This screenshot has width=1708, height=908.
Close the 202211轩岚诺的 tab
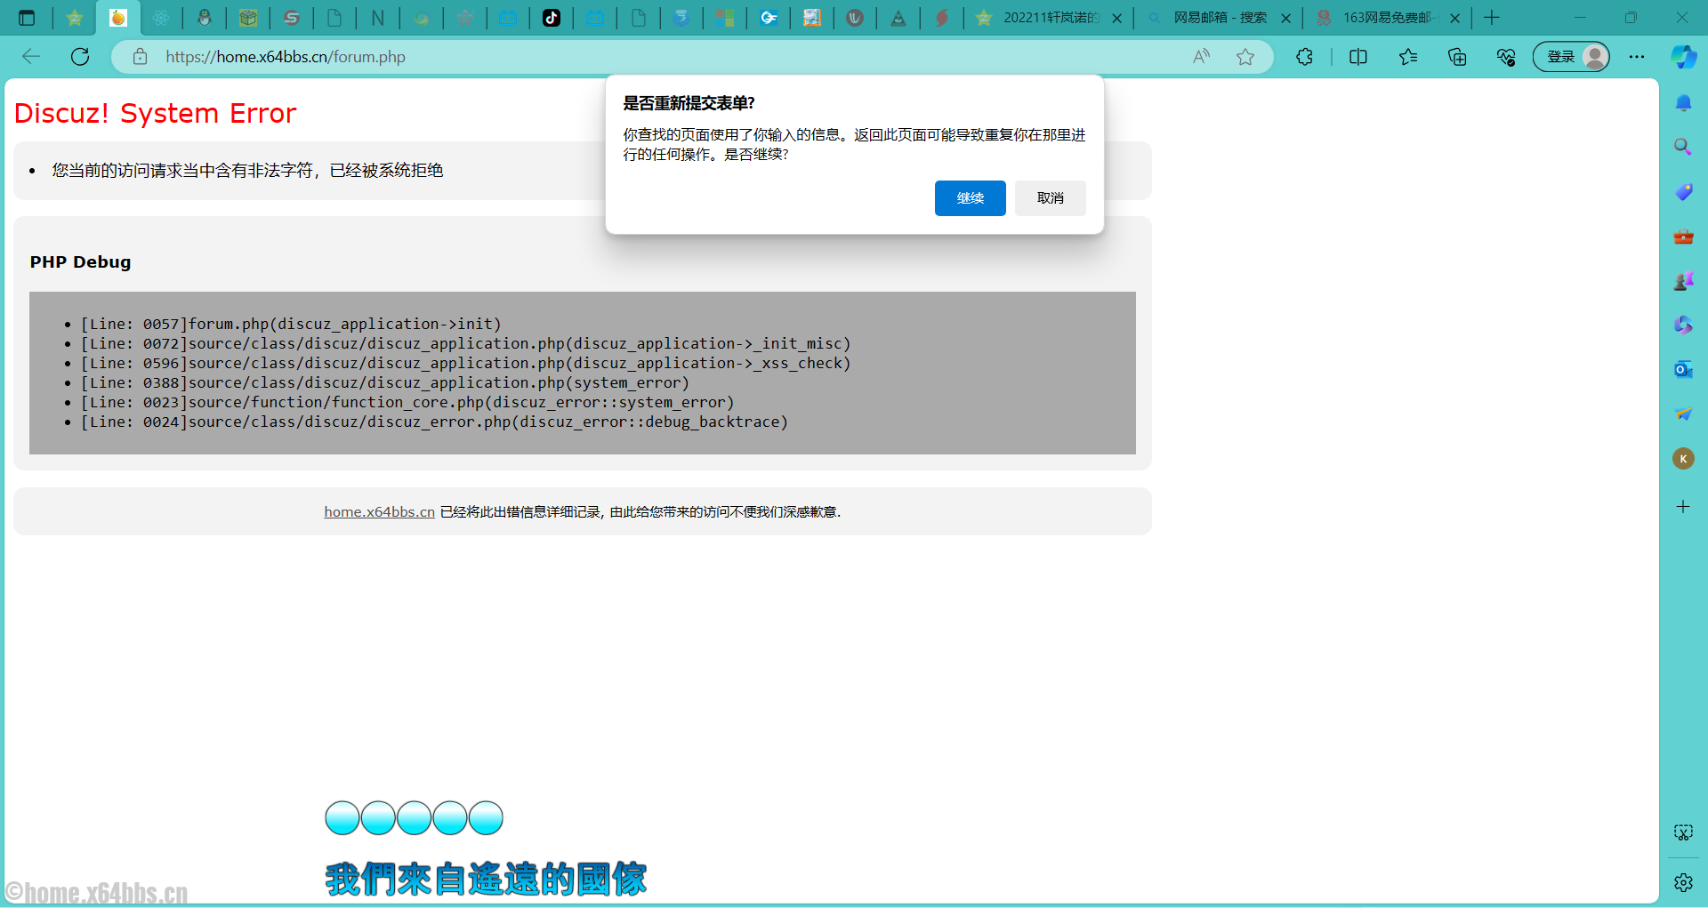pyautogui.click(x=1116, y=18)
